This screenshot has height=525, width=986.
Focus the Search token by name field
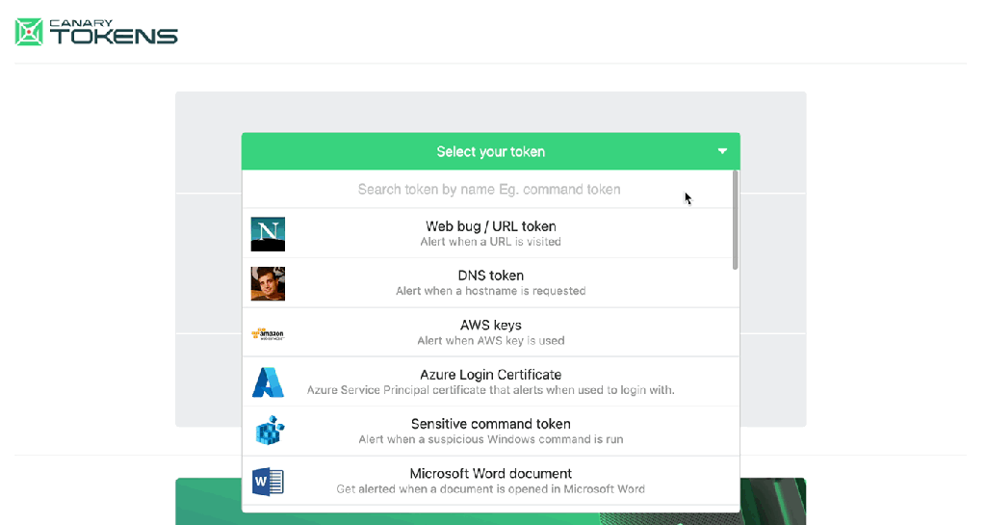tap(488, 190)
